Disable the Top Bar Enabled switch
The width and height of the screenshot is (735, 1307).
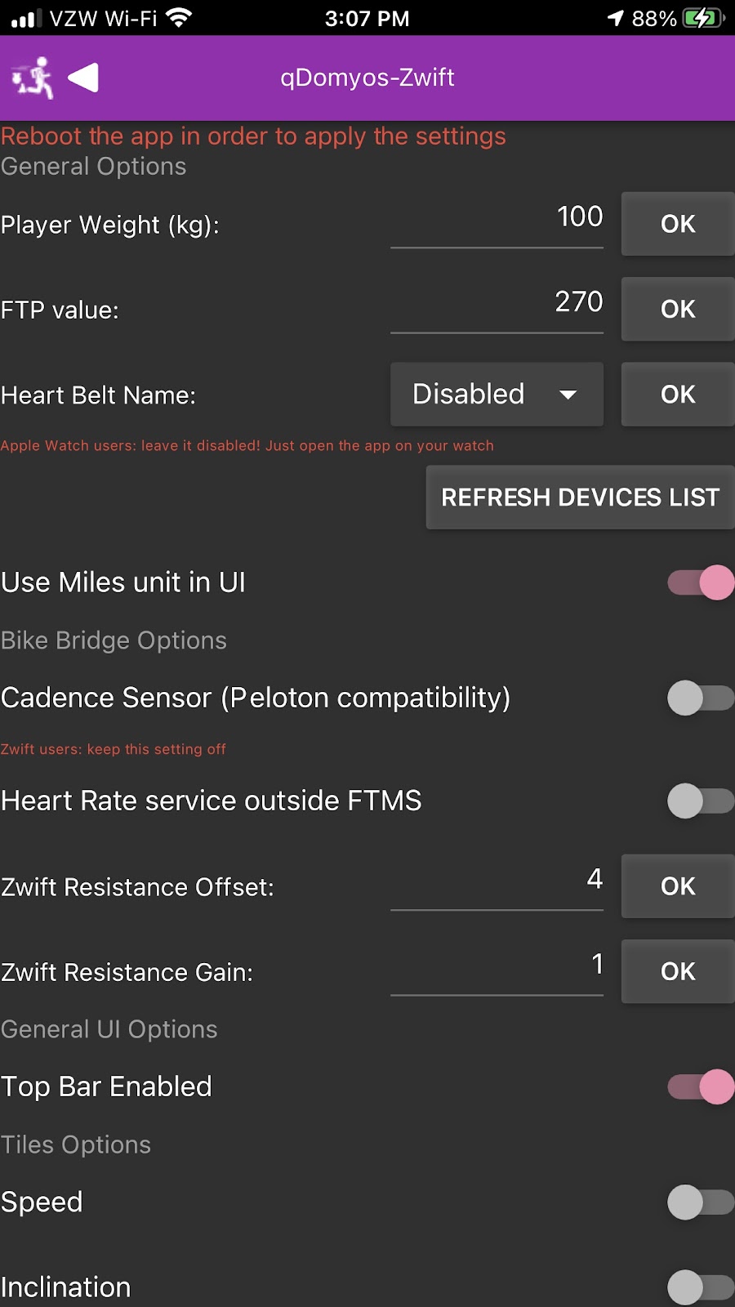coord(701,1086)
